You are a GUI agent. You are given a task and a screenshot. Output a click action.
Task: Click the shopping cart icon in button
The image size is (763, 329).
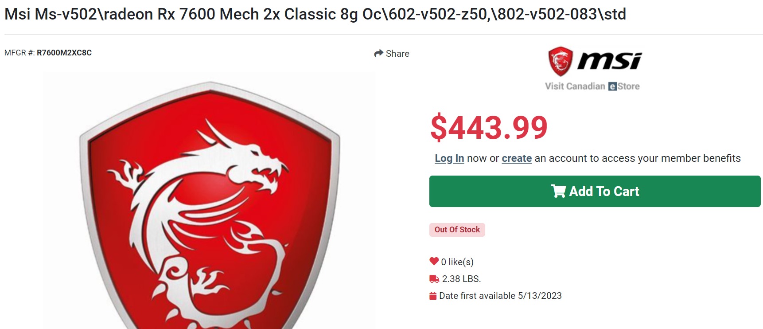click(x=558, y=191)
